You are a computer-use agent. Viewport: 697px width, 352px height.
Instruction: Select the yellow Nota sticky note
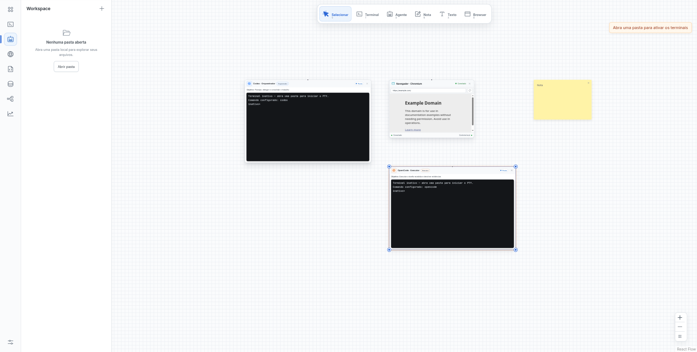(x=562, y=100)
